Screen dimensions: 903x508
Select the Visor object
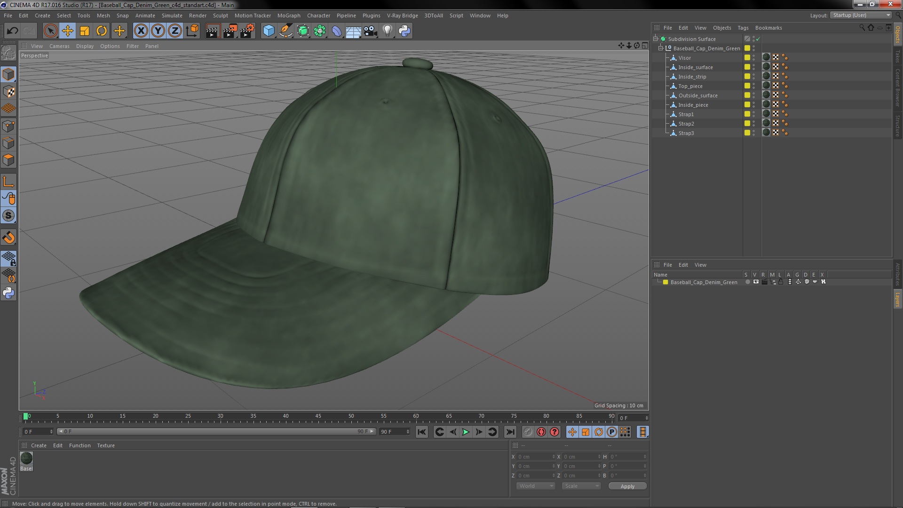(x=684, y=58)
